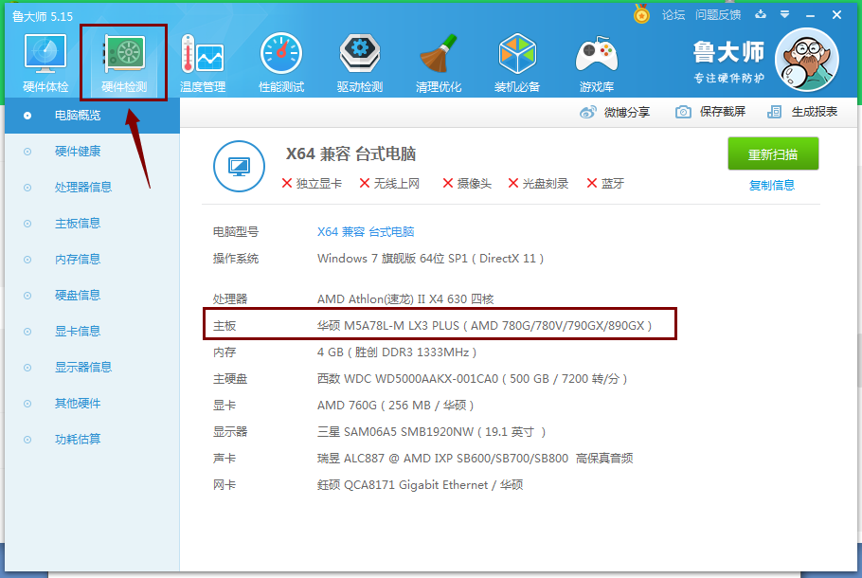
Task: Switch to 功耗估算 sidebar tab
Action: click(93, 439)
